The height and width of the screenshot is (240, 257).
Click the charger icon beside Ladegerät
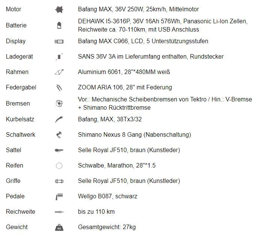(59, 57)
